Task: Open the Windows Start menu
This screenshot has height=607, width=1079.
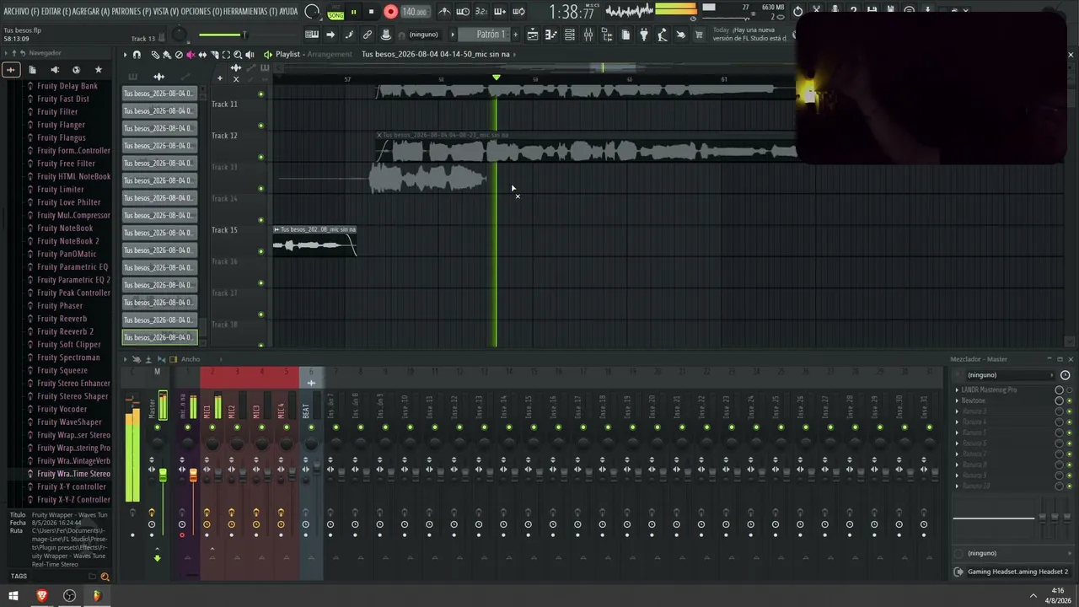Action: click(13, 596)
